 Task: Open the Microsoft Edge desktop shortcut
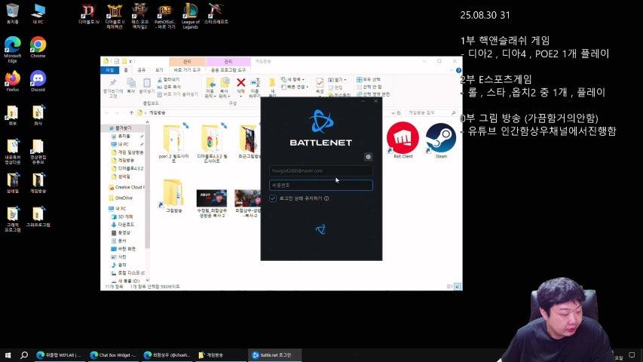pyautogui.click(x=13, y=49)
